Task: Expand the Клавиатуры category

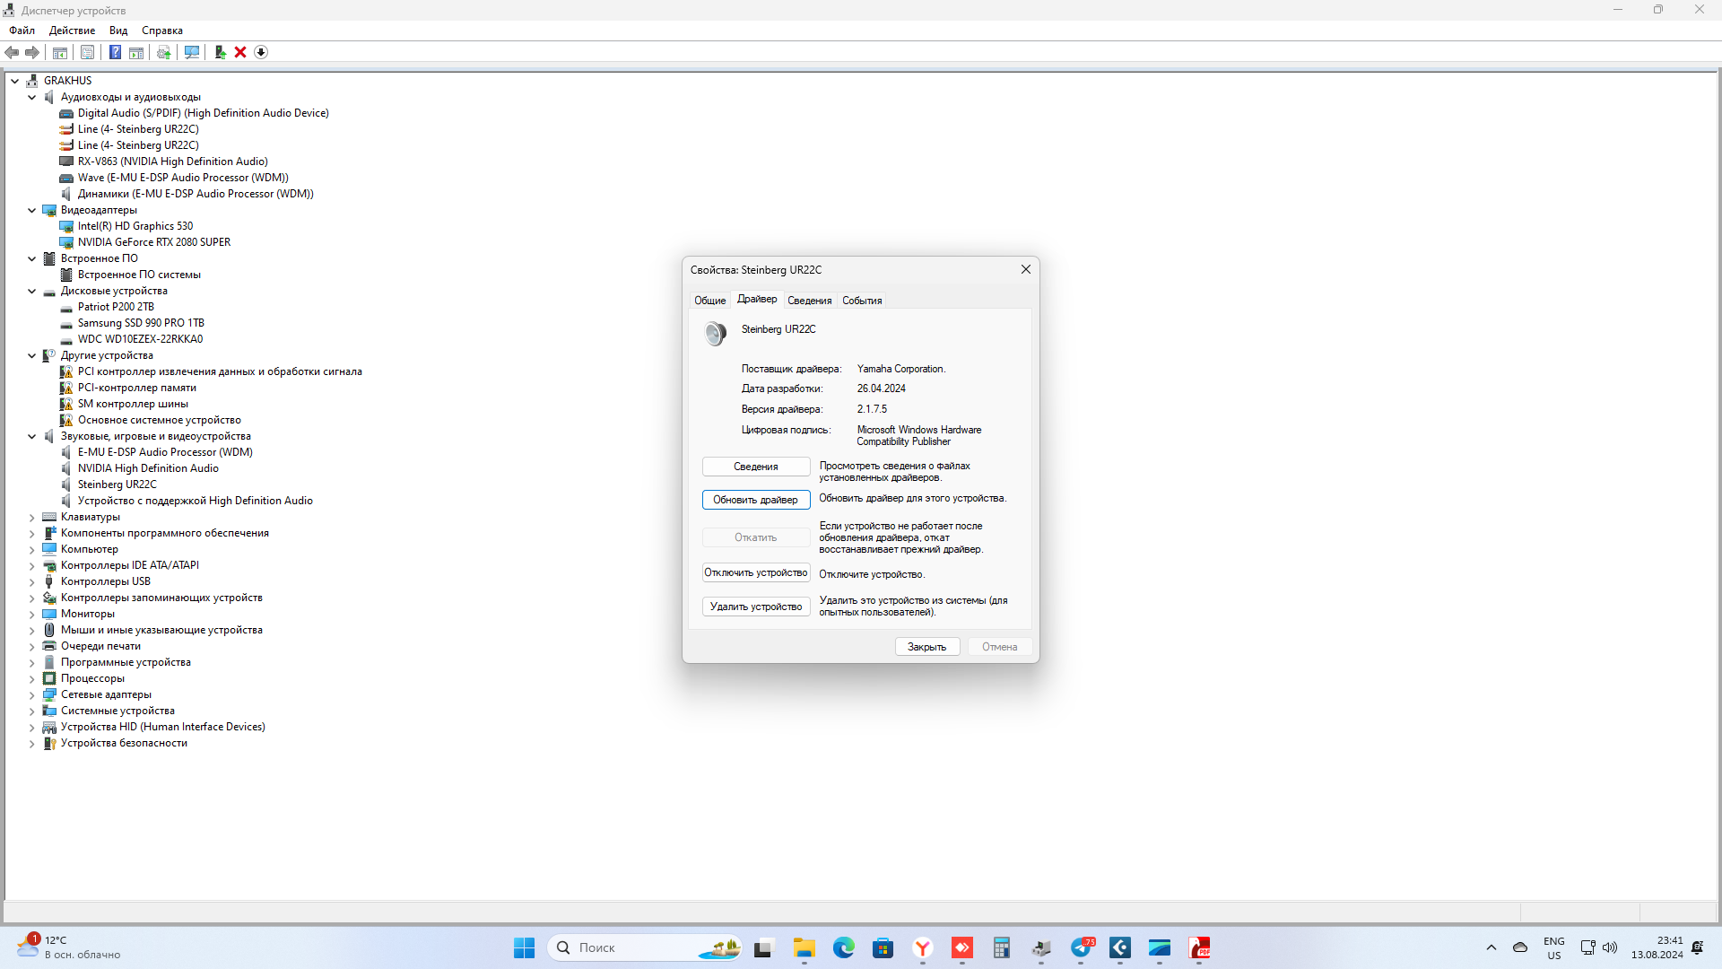Action: tap(32, 517)
